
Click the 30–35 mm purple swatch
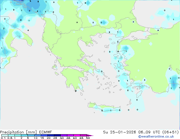coord(64,135)
